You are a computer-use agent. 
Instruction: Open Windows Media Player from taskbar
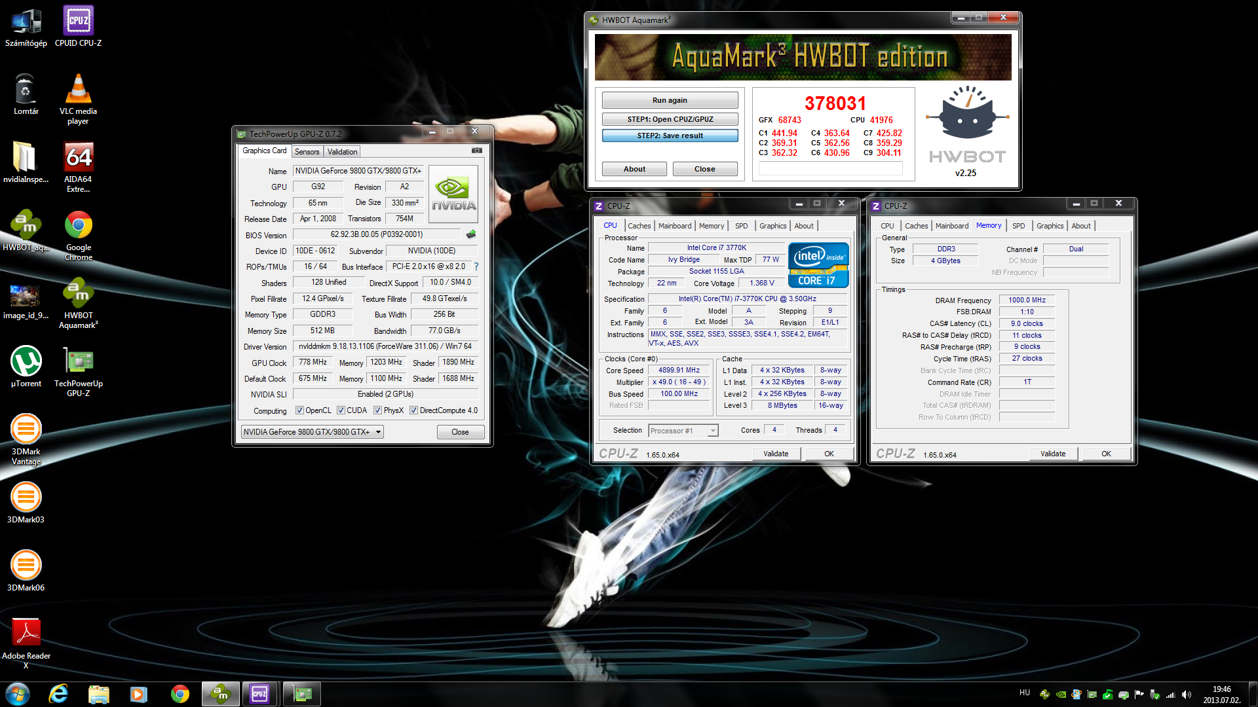pyautogui.click(x=138, y=694)
